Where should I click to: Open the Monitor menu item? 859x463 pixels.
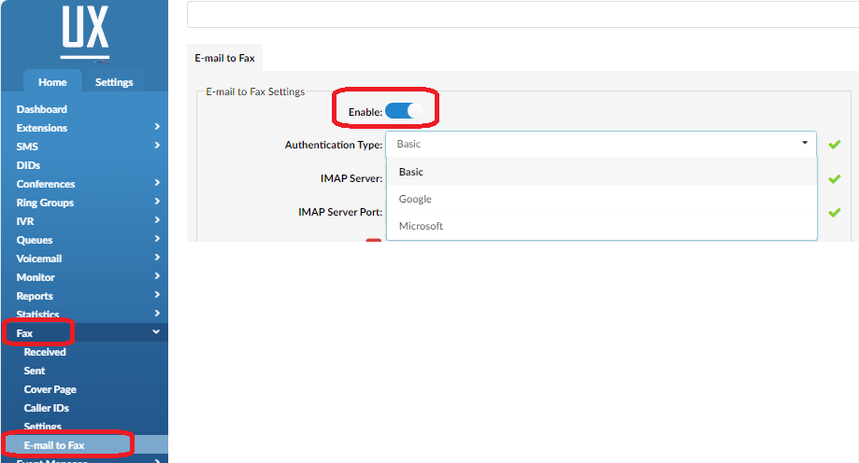click(x=36, y=277)
